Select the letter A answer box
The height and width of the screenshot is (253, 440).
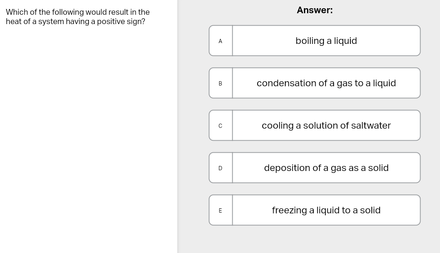(x=221, y=41)
